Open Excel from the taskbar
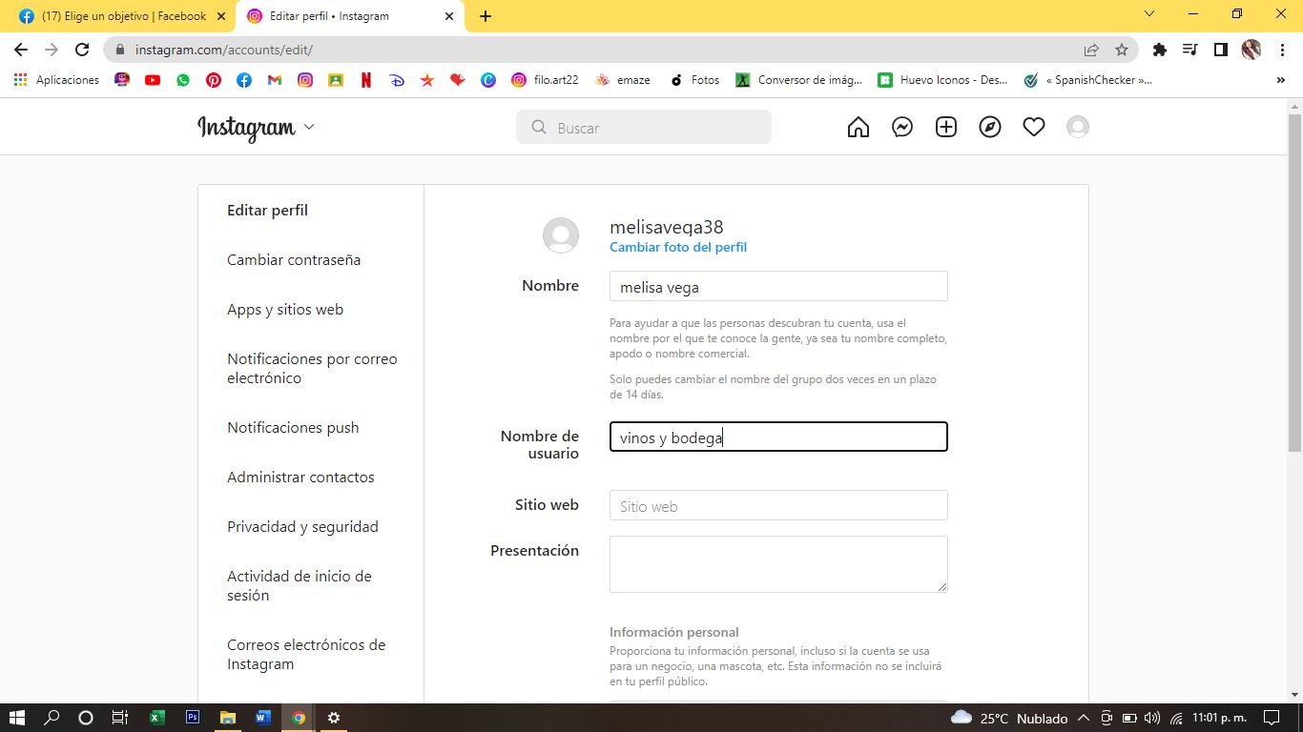 click(x=157, y=718)
